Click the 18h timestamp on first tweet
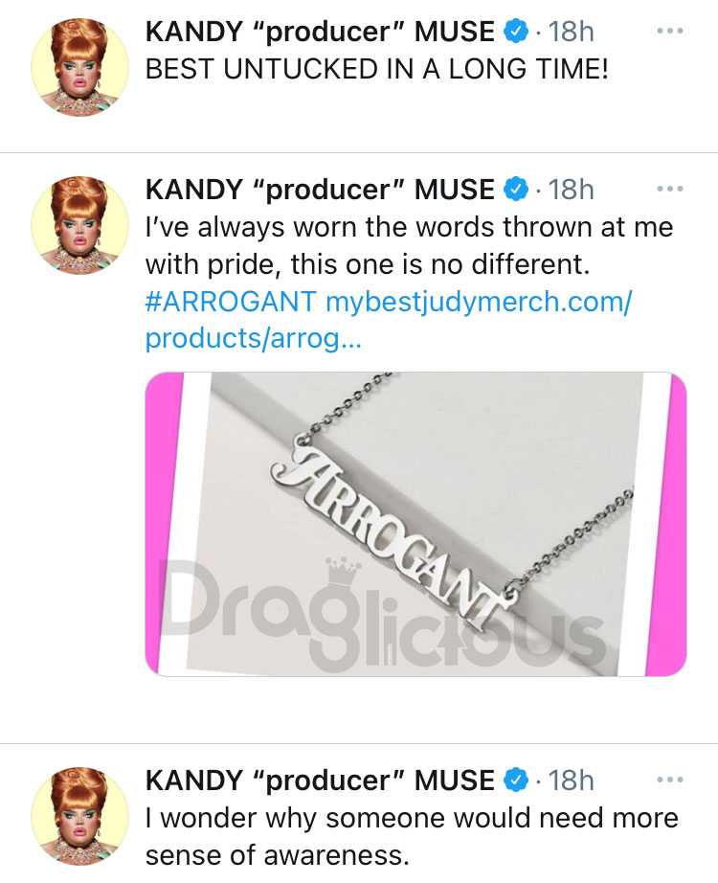Screen dimensions: 718x883 [571, 32]
